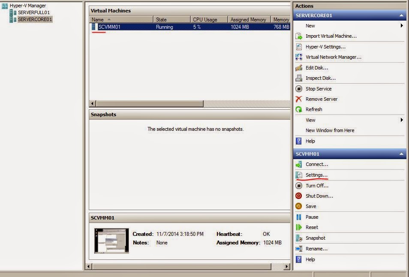Select SERVERFULL01 in the tree

[33, 12]
